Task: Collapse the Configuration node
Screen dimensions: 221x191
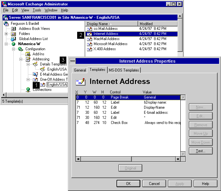Action: point(13,49)
